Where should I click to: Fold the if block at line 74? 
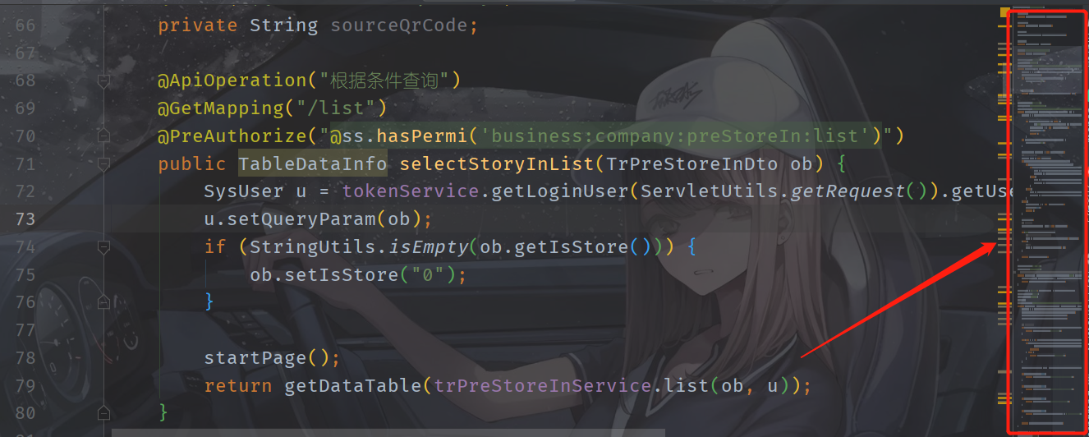click(x=103, y=246)
